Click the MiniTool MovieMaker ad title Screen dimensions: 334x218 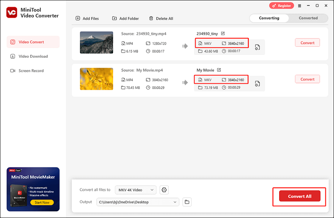[33, 177]
